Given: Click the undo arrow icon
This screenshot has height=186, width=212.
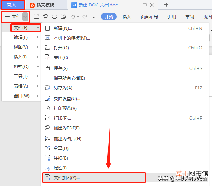Looking at the screenshot, I should (72, 17).
